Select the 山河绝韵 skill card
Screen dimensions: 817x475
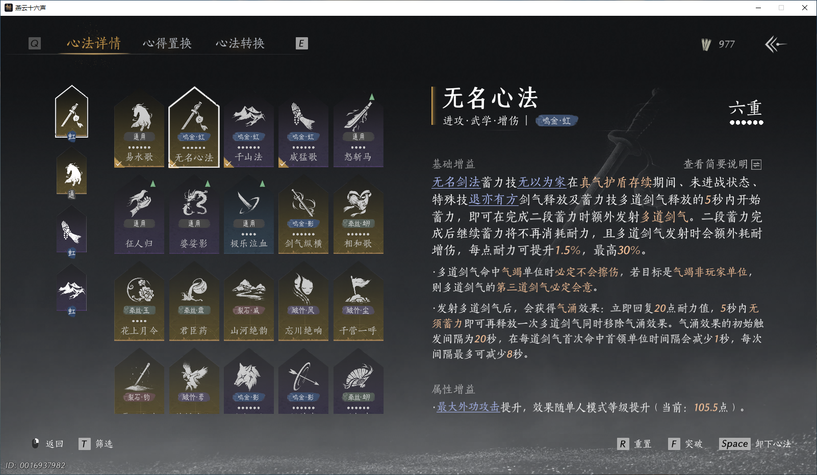point(249,302)
